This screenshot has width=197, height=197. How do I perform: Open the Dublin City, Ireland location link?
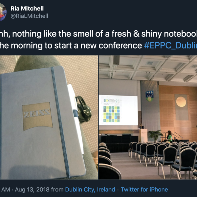pyautogui.click(x=90, y=189)
